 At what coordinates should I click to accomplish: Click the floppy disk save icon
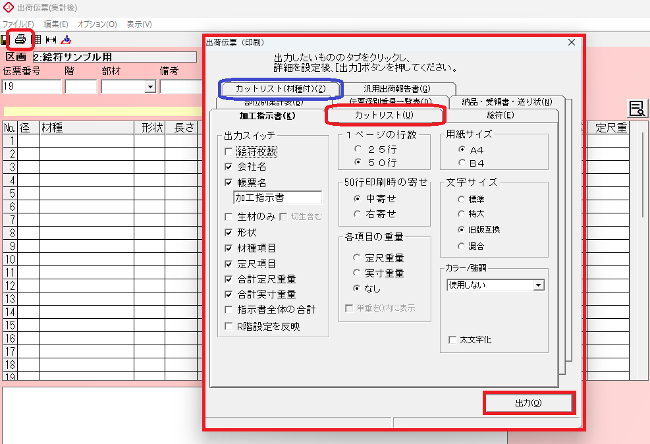click(x=4, y=40)
